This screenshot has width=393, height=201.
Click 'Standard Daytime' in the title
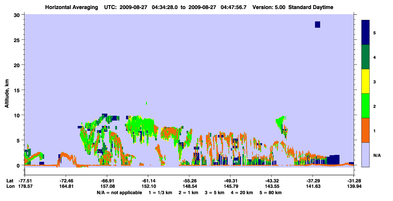pyautogui.click(x=311, y=7)
